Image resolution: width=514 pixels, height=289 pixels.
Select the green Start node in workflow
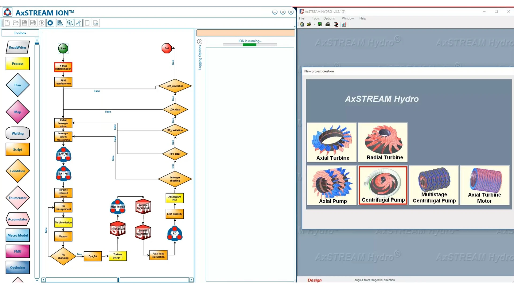coord(63,48)
